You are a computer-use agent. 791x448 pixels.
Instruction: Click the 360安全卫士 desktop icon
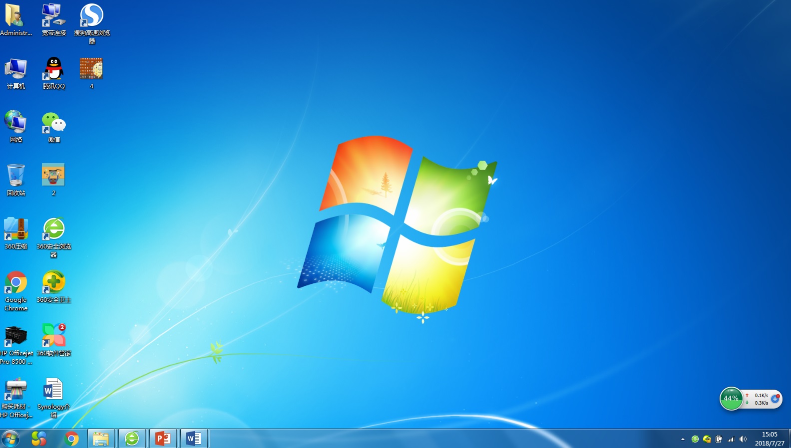tap(53, 282)
